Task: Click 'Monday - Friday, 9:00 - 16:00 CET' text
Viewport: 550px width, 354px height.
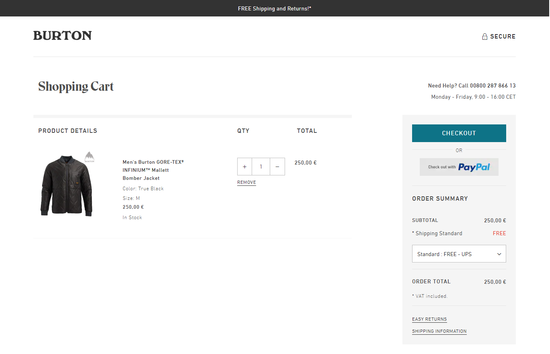Action: pyautogui.click(x=473, y=97)
